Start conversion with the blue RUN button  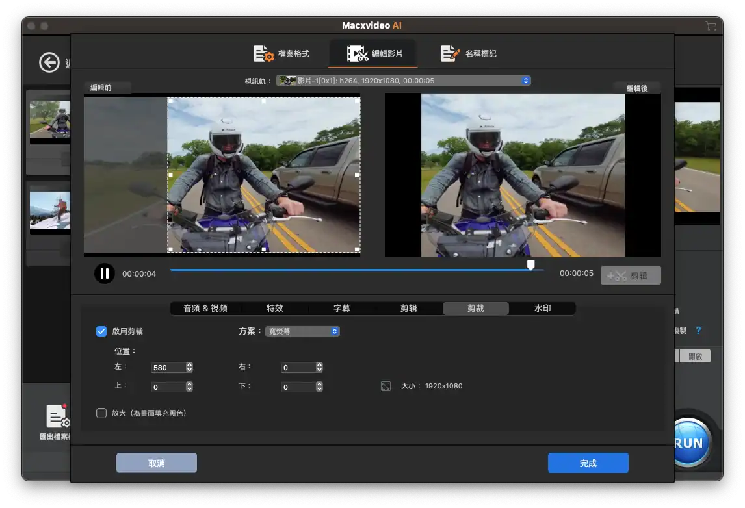click(691, 442)
